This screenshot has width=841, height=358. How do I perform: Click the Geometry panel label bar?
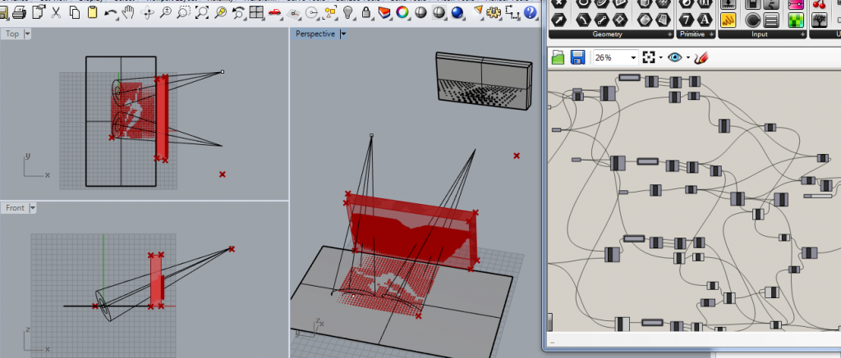pos(611,34)
